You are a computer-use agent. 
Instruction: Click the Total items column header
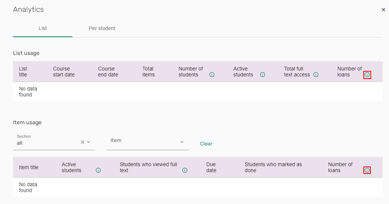(148, 72)
